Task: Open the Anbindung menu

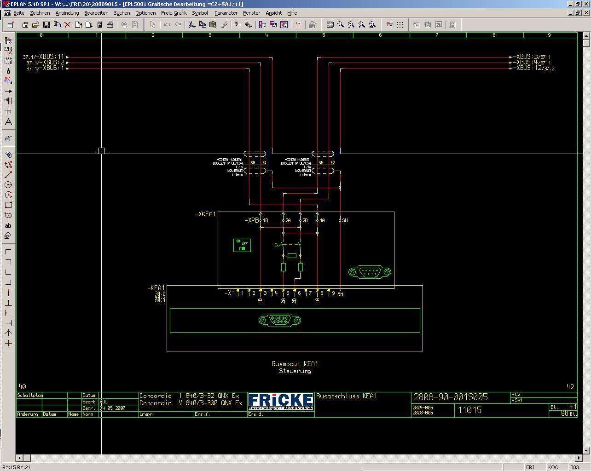Action: (x=67, y=13)
